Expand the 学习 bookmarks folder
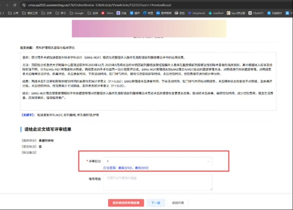293x210 pixels. click(x=60, y=13)
